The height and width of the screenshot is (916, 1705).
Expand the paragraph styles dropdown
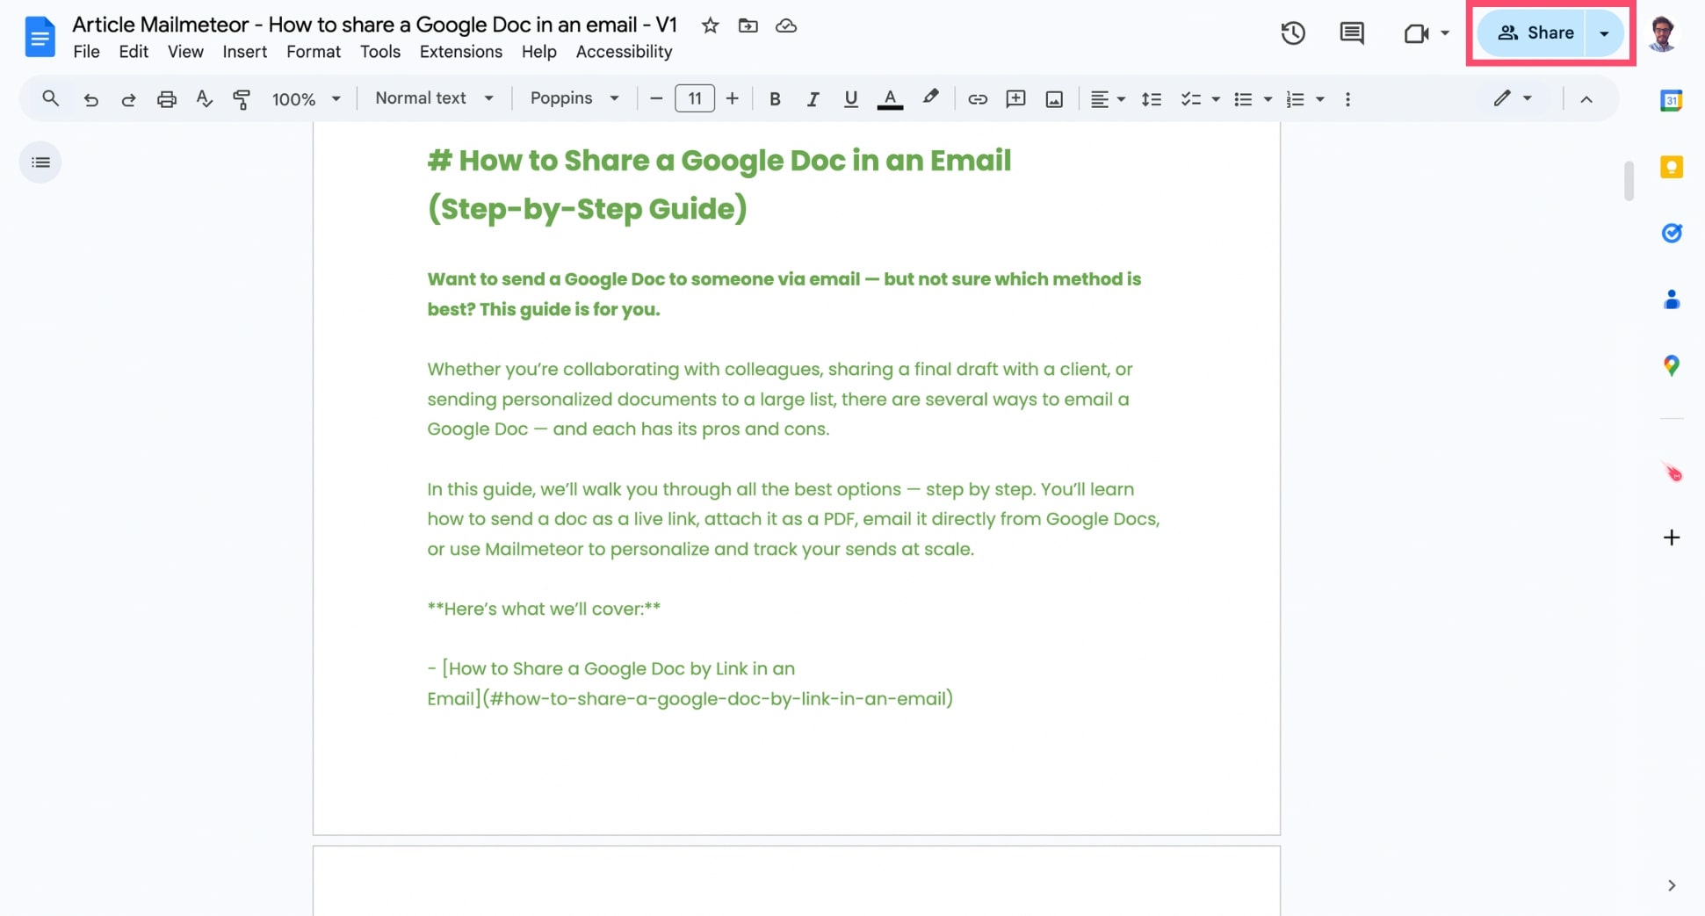[x=433, y=98]
